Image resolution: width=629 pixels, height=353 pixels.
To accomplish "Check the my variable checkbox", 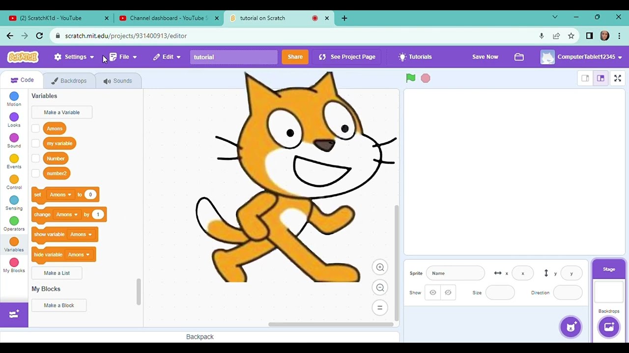I will click(x=35, y=144).
